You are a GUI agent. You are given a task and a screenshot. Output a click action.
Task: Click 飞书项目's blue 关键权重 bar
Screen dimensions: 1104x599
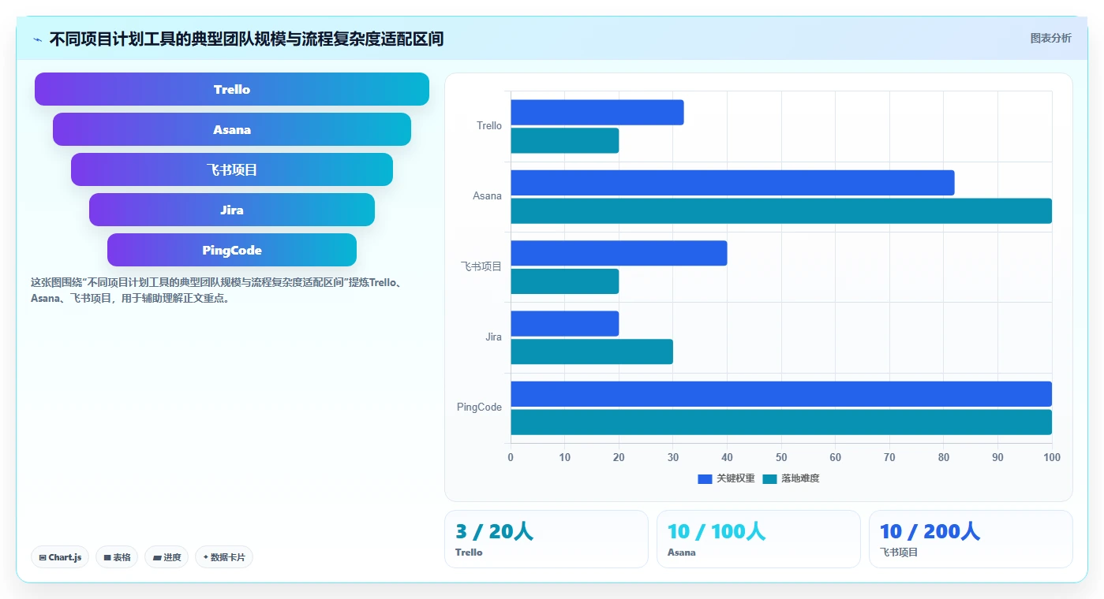pyautogui.click(x=619, y=253)
